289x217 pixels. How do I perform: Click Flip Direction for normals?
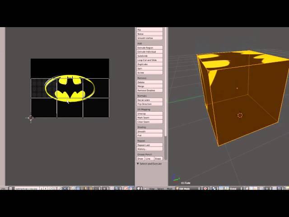149,104
